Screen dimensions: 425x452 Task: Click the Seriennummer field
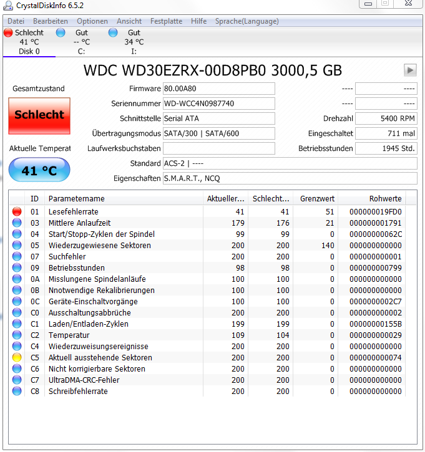[218, 103]
